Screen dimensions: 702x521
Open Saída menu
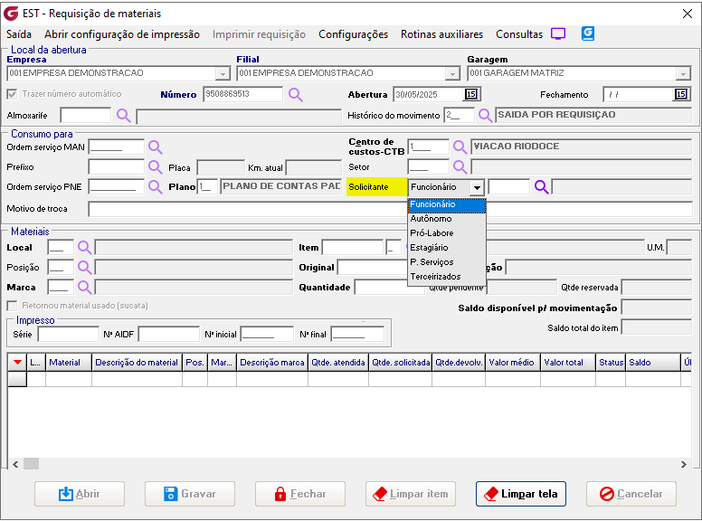click(x=19, y=34)
